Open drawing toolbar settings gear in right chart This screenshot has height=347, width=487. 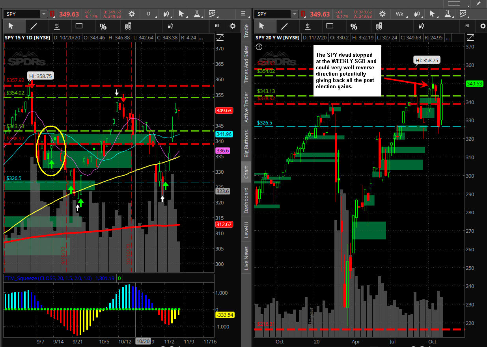[483, 26]
